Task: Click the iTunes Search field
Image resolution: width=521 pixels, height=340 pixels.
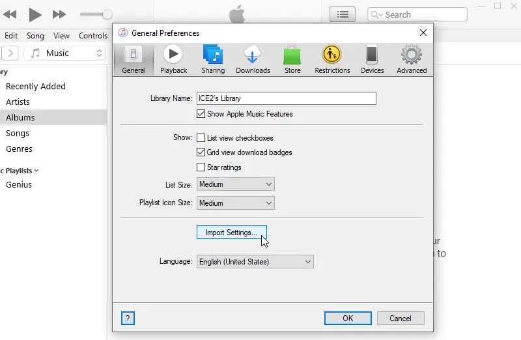Action: click(x=417, y=14)
